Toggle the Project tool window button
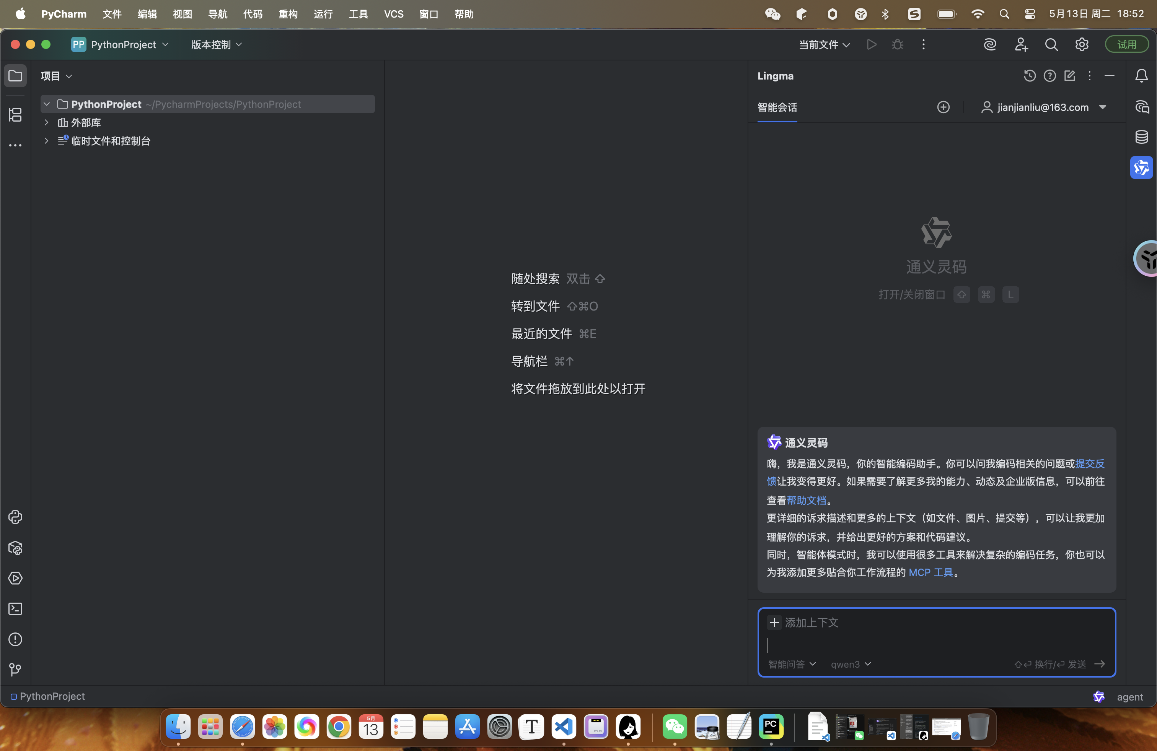The height and width of the screenshot is (751, 1157). pos(16,76)
